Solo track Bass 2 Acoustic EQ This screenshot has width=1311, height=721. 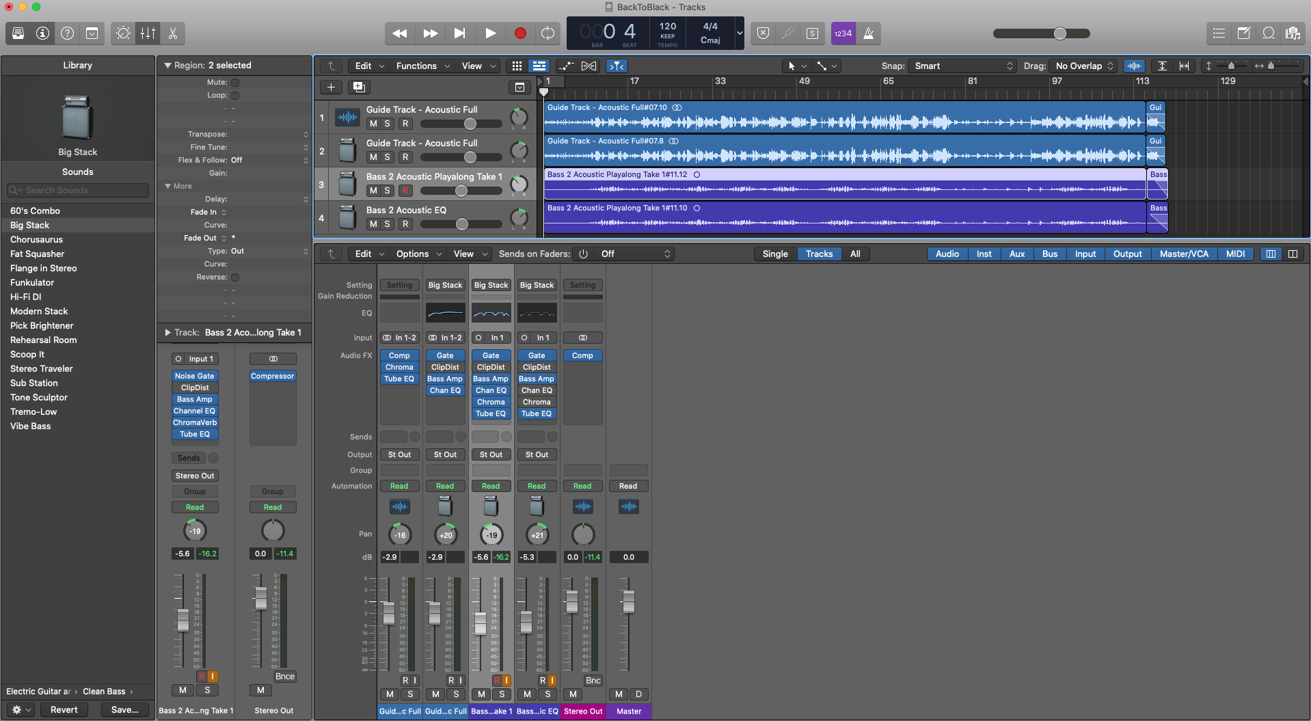[x=388, y=224]
